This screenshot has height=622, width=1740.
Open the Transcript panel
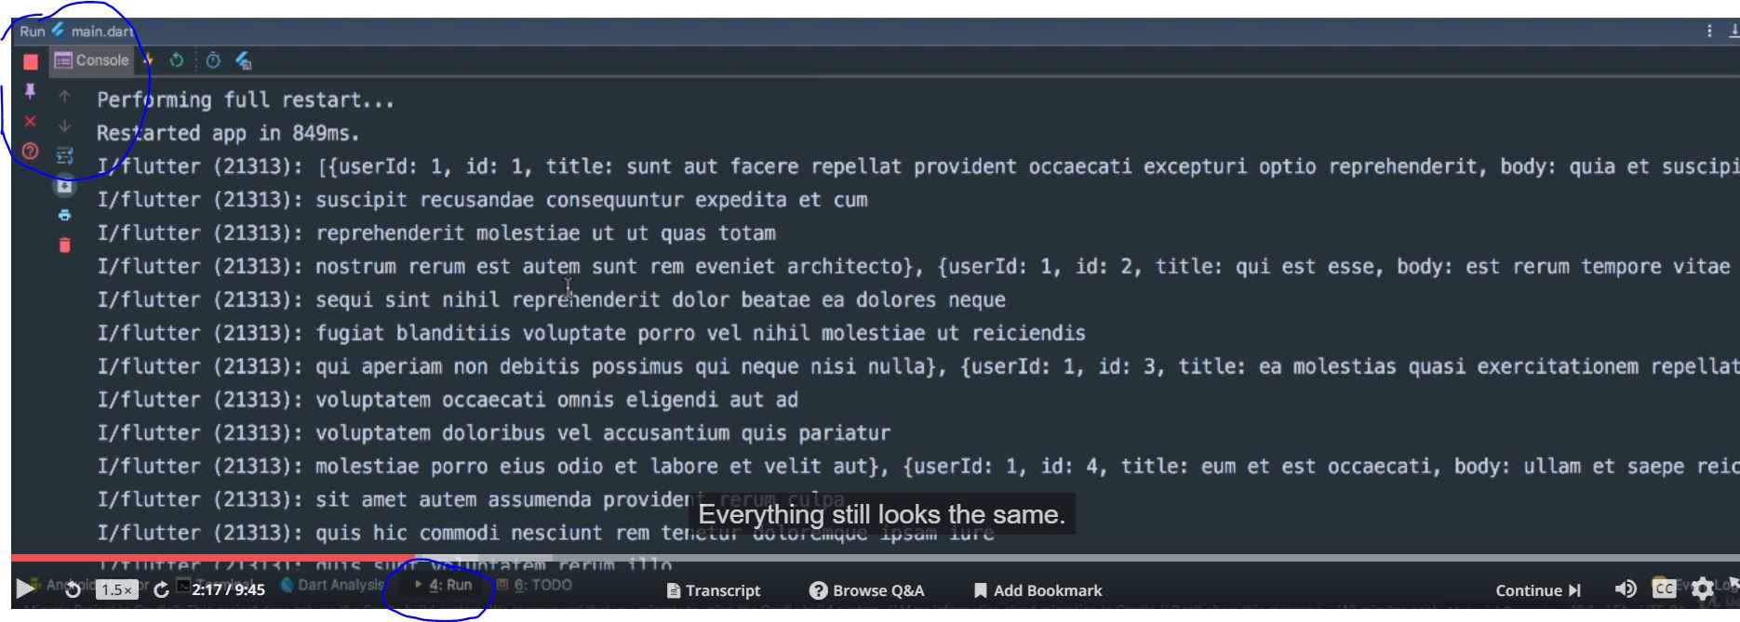[x=714, y=590]
